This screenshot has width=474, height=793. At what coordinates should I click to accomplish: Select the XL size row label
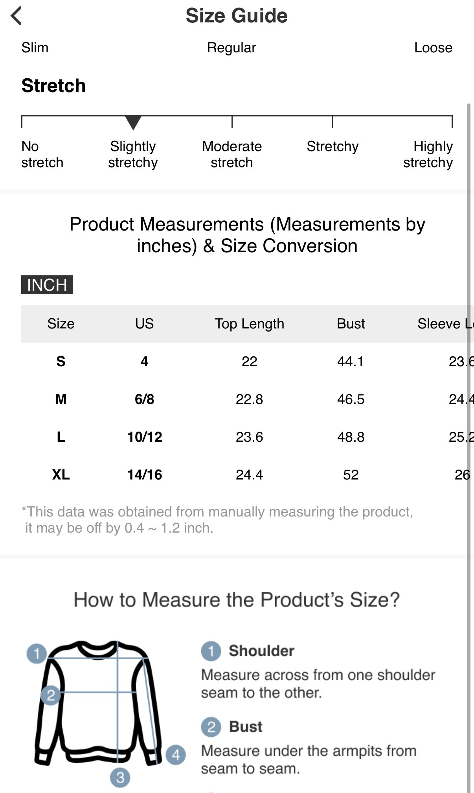click(61, 475)
